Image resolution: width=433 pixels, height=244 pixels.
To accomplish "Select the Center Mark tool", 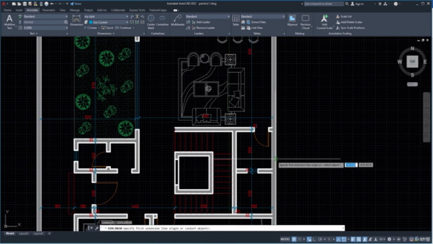I will click(151, 22).
